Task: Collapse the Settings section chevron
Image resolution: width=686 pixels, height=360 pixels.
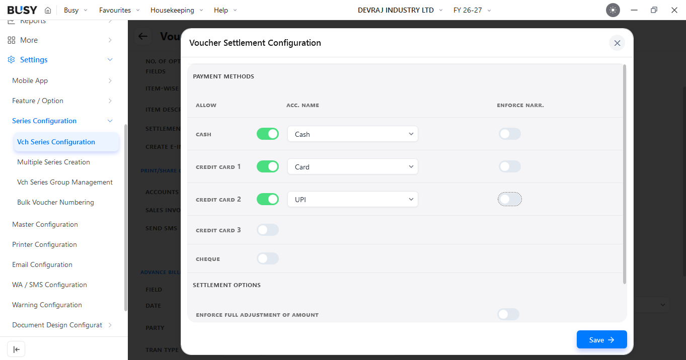Action: coord(110,60)
